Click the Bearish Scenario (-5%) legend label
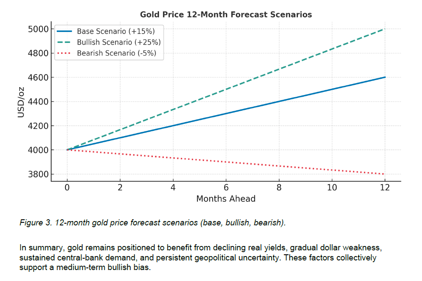Screen dimensions: 422x281 [x=116, y=53]
